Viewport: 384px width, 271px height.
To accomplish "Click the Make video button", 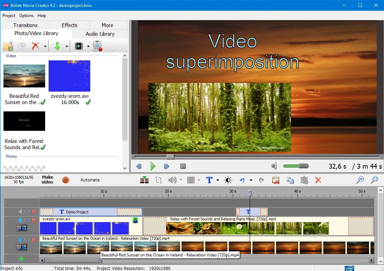I will (x=47, y=180).
